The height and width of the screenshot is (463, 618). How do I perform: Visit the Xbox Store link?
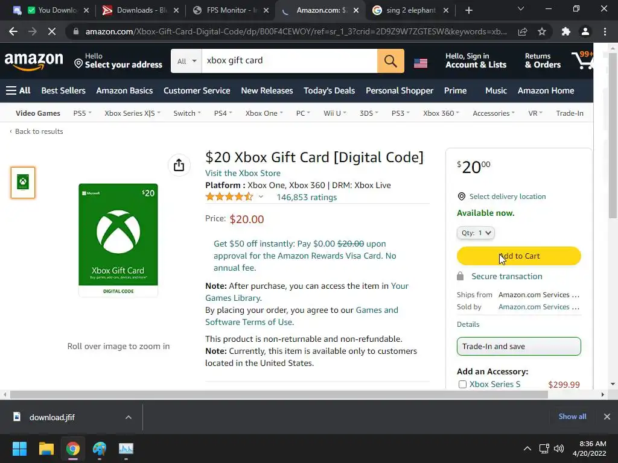click(x=243, y=173)
